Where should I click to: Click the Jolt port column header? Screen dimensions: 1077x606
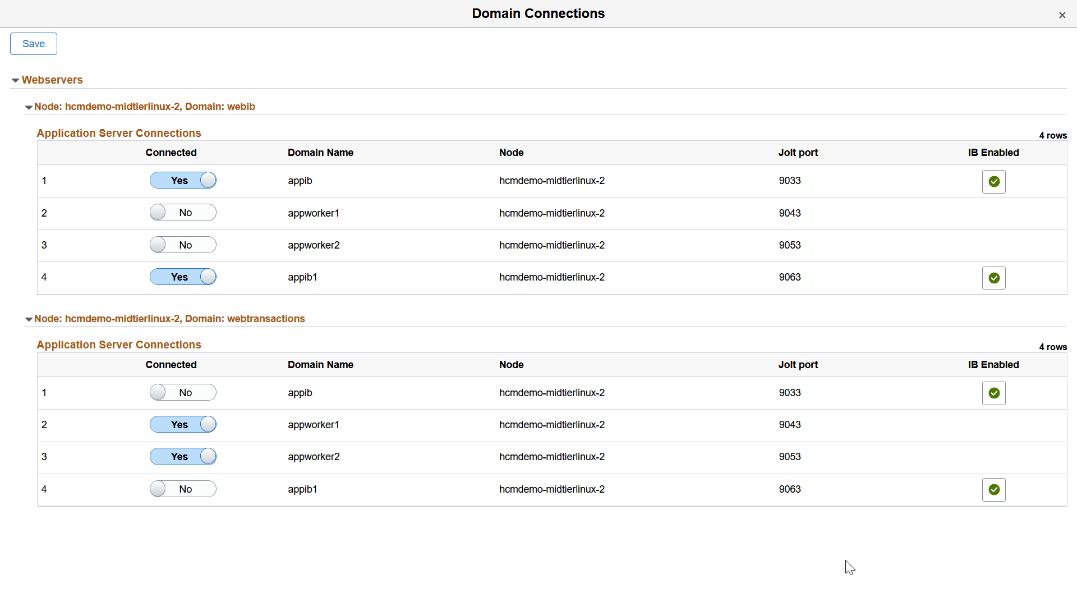tap(798, 152)
